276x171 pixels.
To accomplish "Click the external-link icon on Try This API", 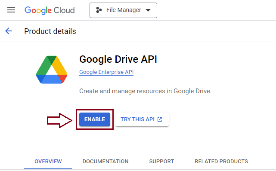I will tap(160, 119).
